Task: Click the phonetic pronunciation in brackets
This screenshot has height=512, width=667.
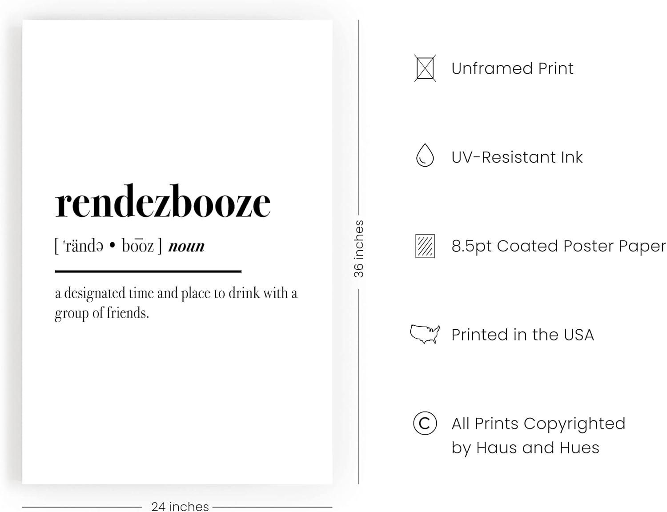Action: 108,245
